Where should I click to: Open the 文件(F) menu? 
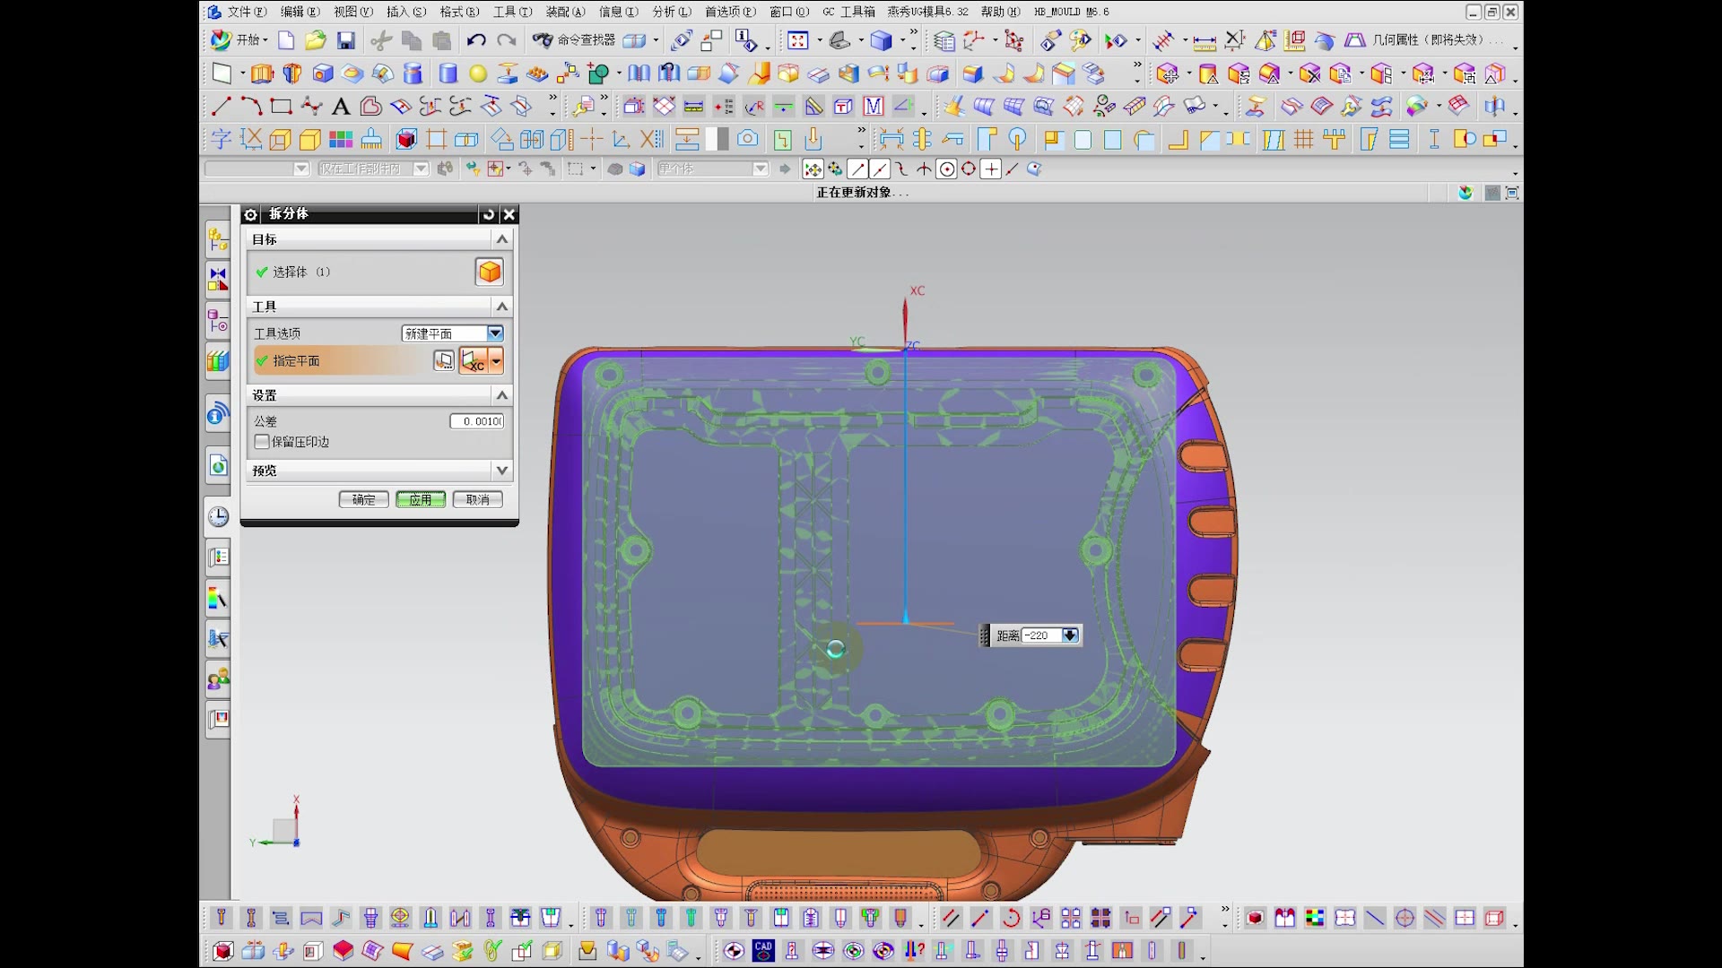pyautogui.click(x=246, y=12)
